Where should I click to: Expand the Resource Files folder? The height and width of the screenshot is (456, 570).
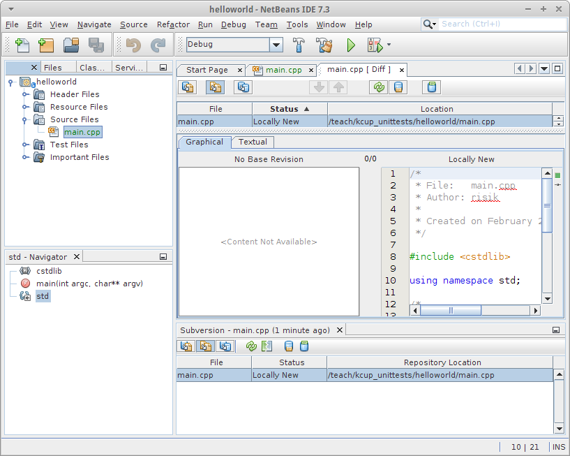[x=25, y=107]
